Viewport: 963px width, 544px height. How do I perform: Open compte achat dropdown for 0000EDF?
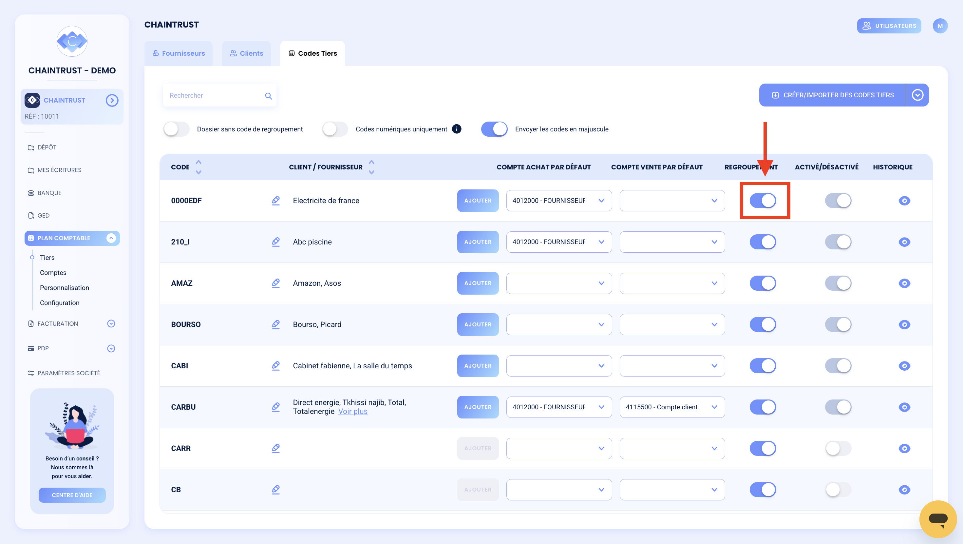559,201
